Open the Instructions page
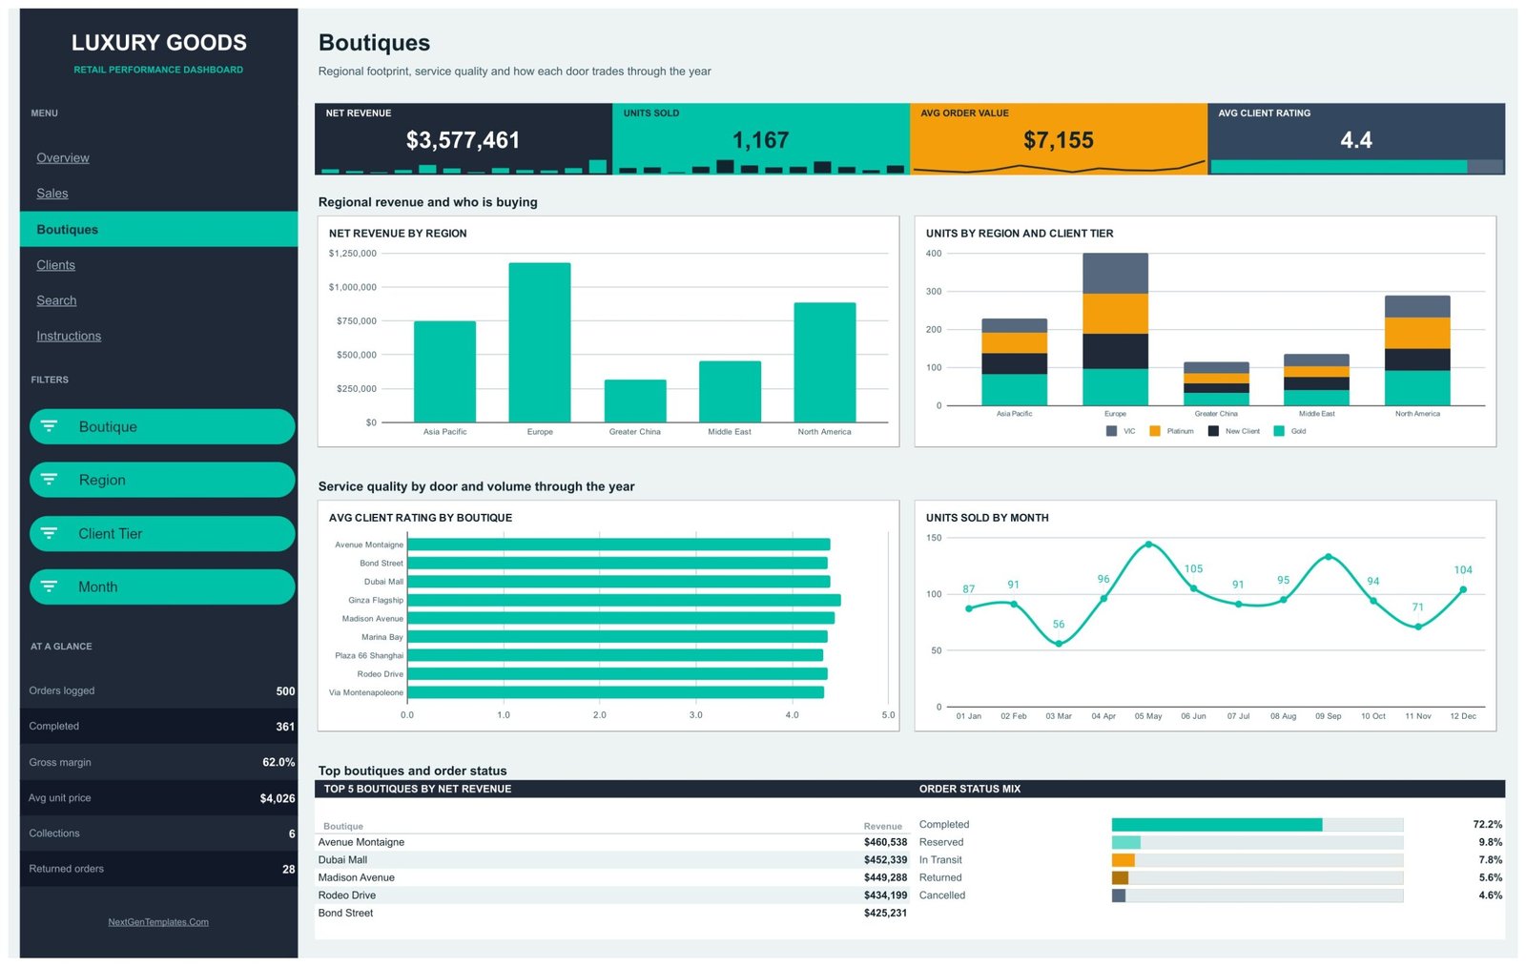Screen dimensions: 1526x967 tap(69, 336)
